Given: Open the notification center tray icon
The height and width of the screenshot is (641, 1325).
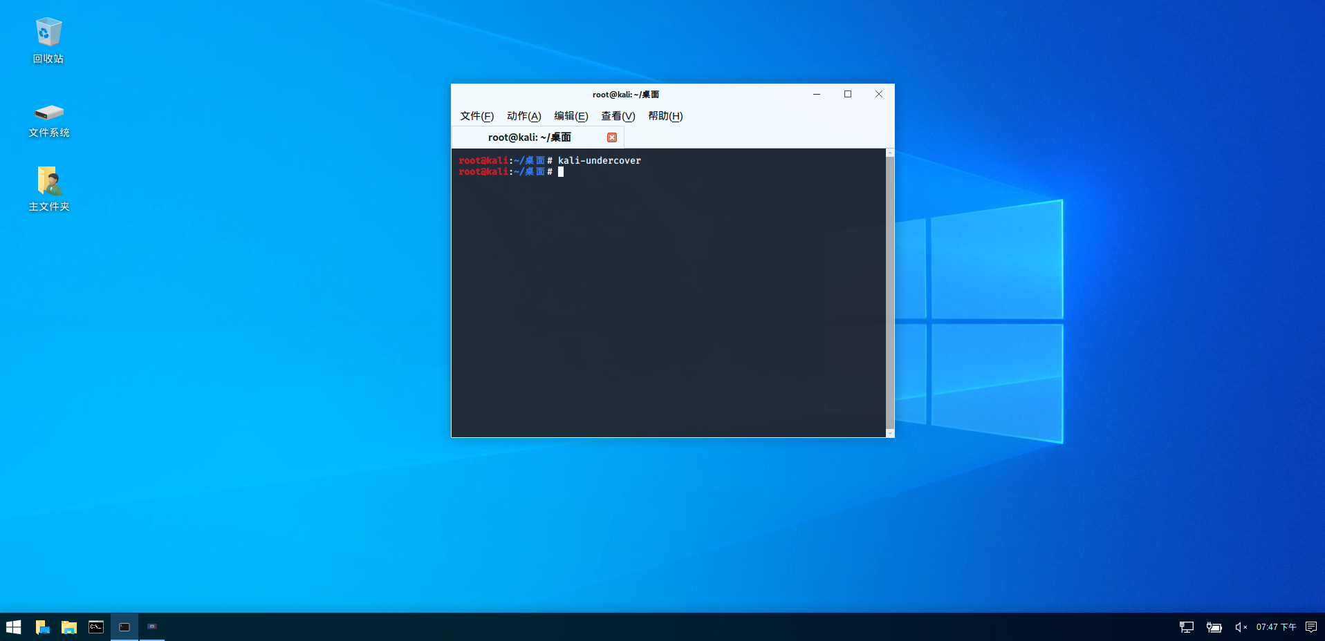Looking at the screenshot, I should point(1311,626).
